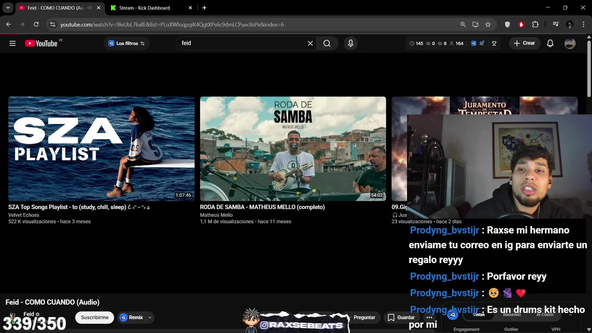Open the SZA Playlist thumbnail
The image size is (592, 333).
[101, 148]
